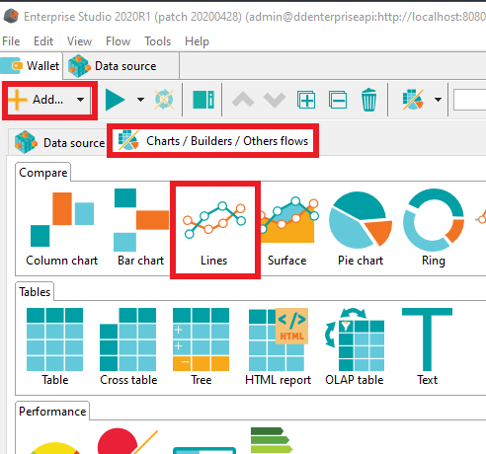Click the crossed-out refresh icon
486x454 pixels.
[x=164, y=100]
